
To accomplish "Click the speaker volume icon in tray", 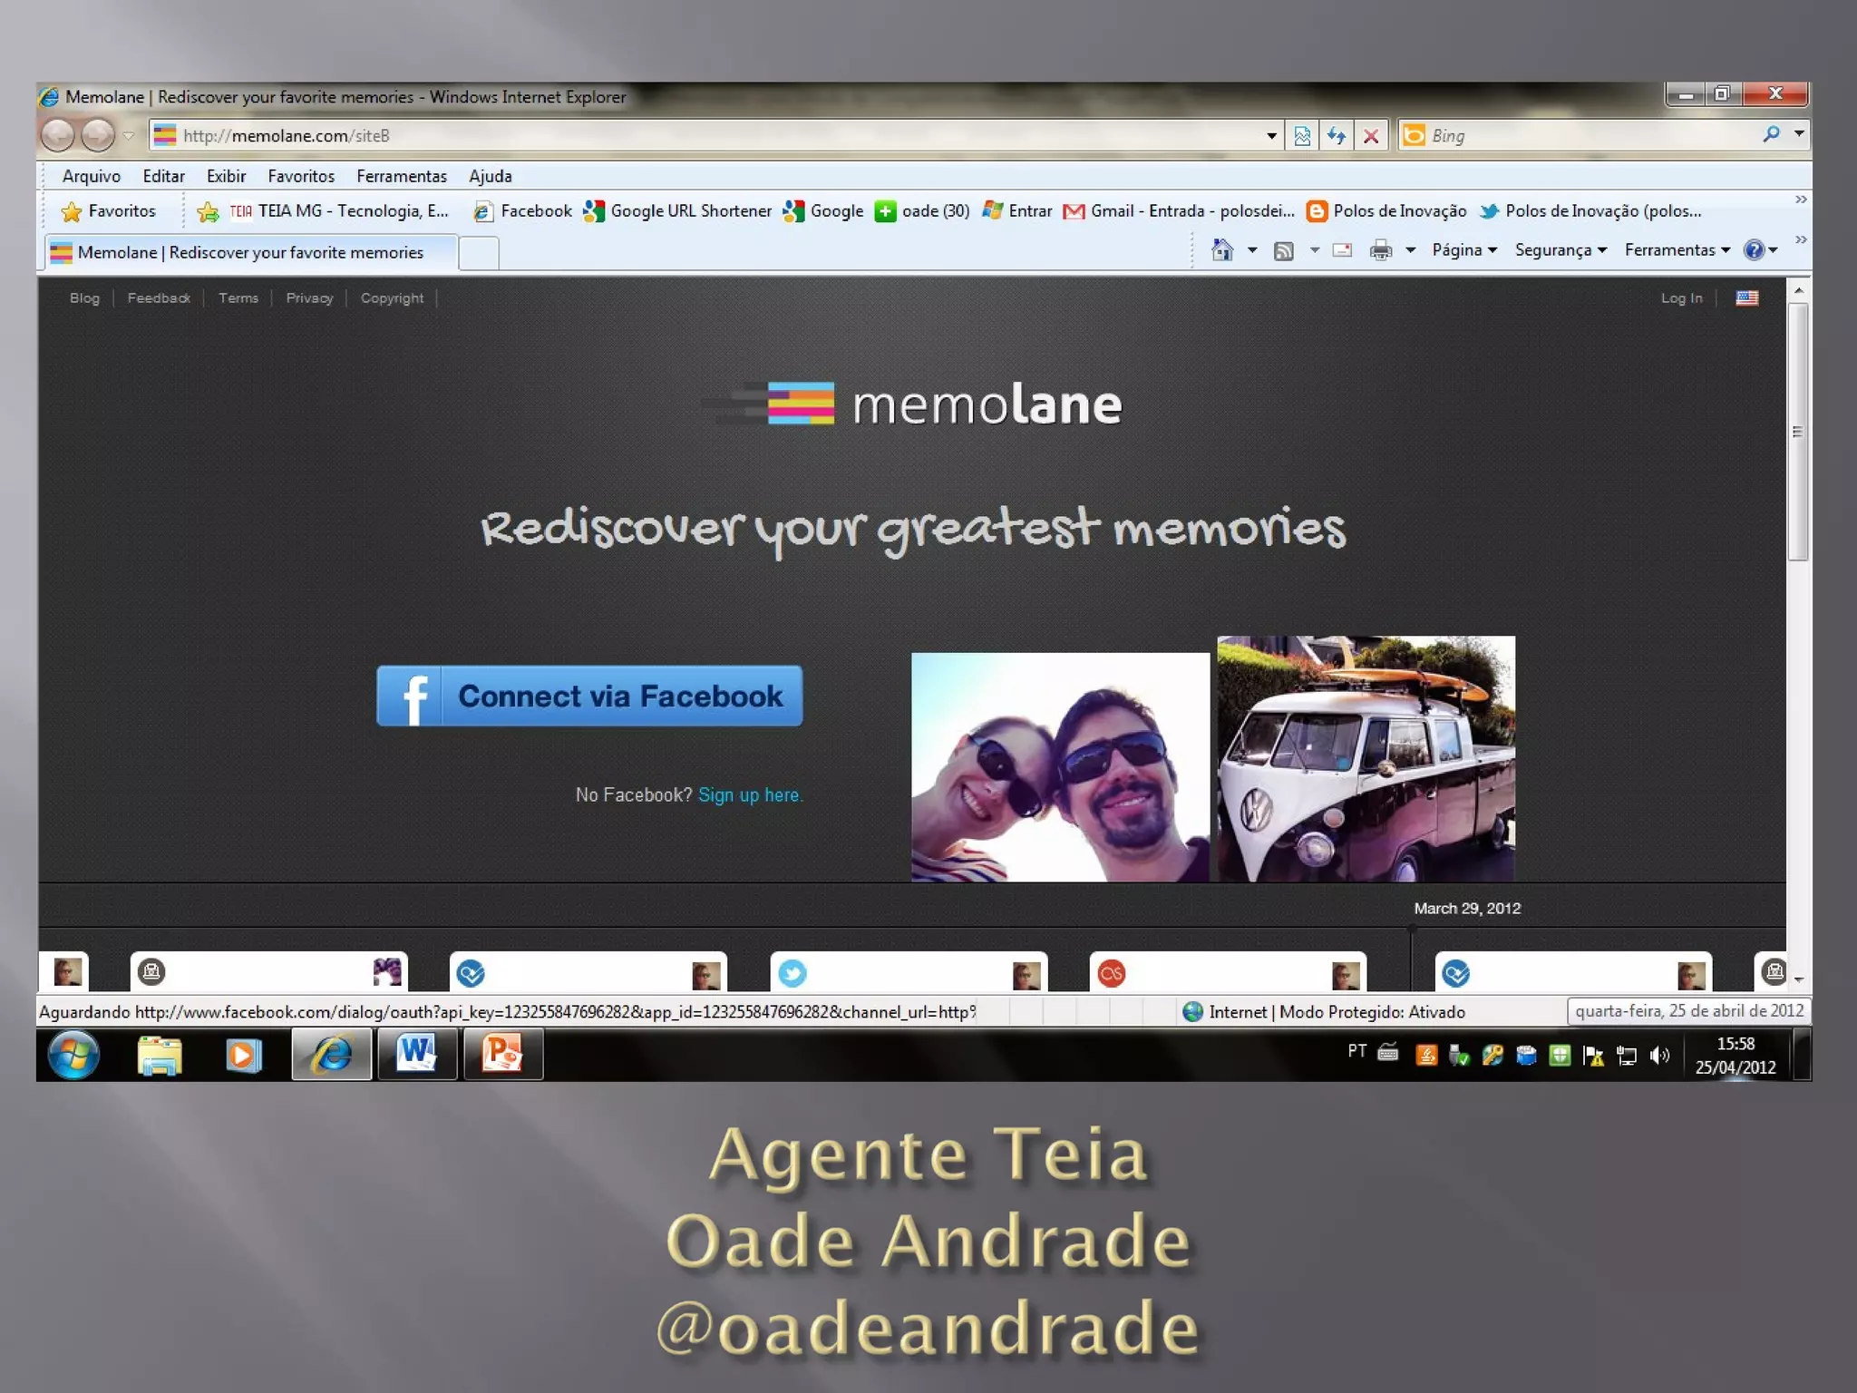I will [1659, 1055].
